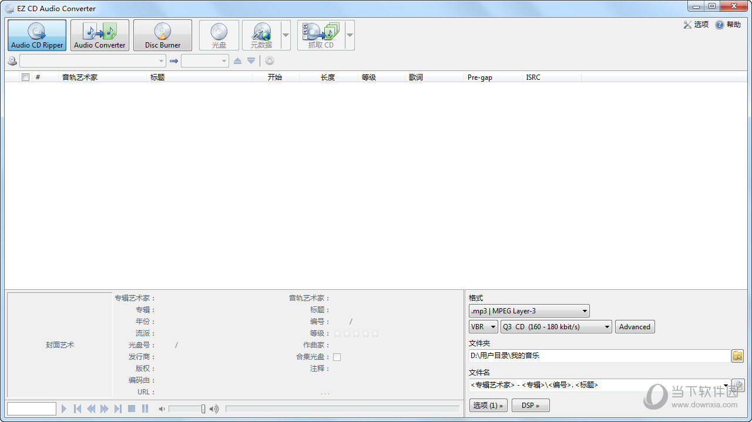Sort by the 标题 column header
This screenshot has width=752, height=422.
pyautogui.click(x=200, y=77)
